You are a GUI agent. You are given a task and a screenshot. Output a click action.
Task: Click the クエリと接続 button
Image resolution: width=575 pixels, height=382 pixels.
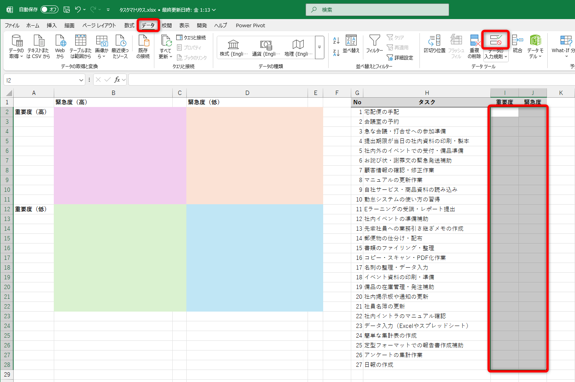pos(191,37)
